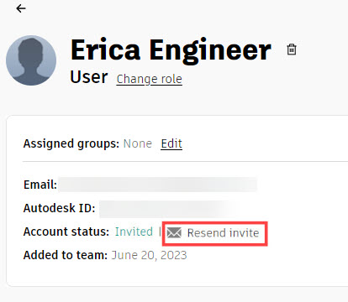Click the Invited account status text
Image resolution: width=348 pixels, height=302 pixels.
(134, 232)
